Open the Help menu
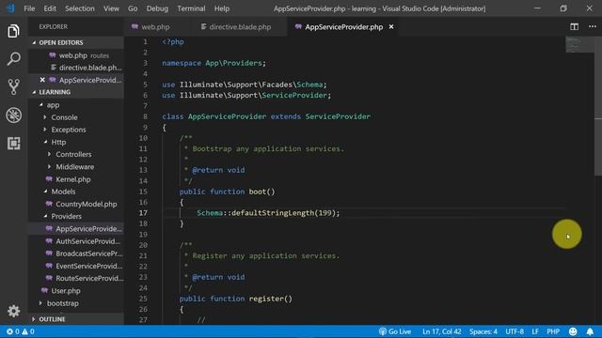 coord(222,8)
